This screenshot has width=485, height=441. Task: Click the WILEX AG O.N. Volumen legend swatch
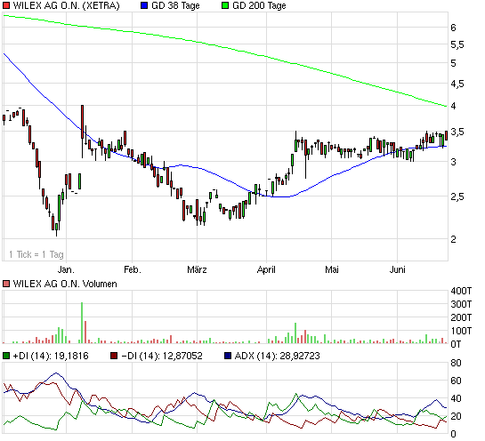[x=6, y=284]
